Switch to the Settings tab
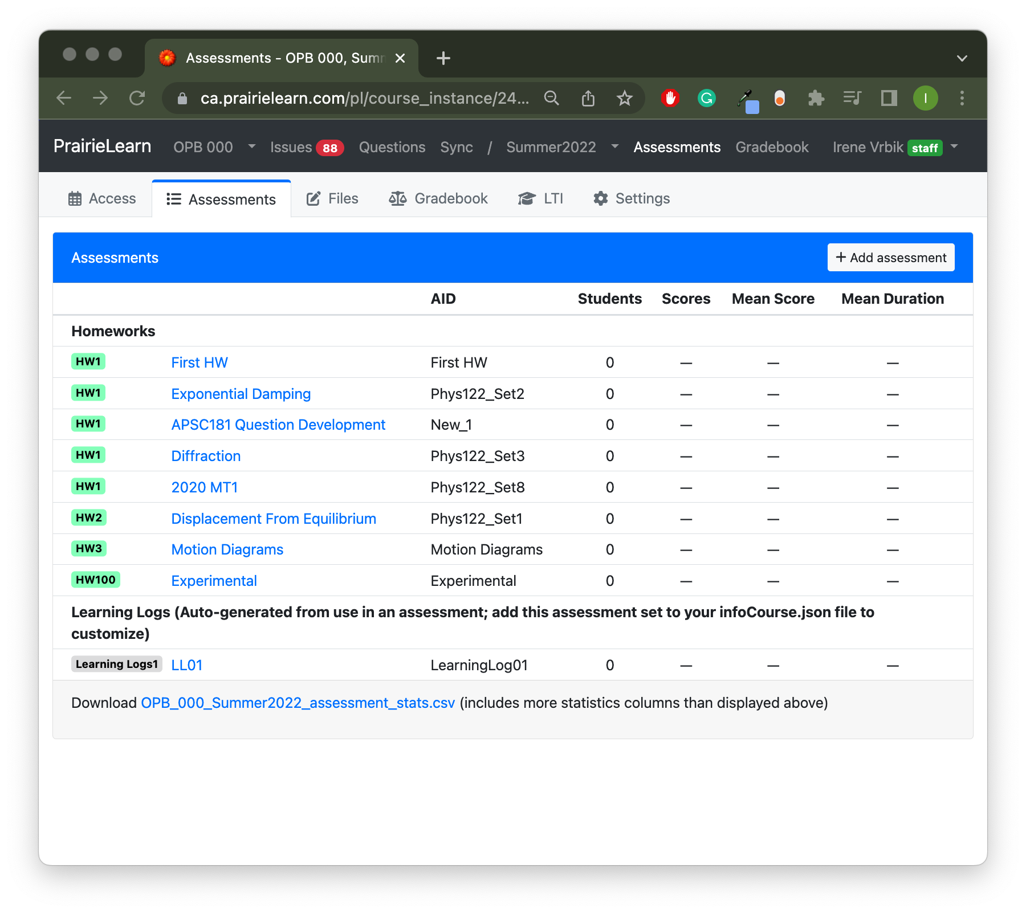Screen dimensions: 1026x913 tap(632, 199)
